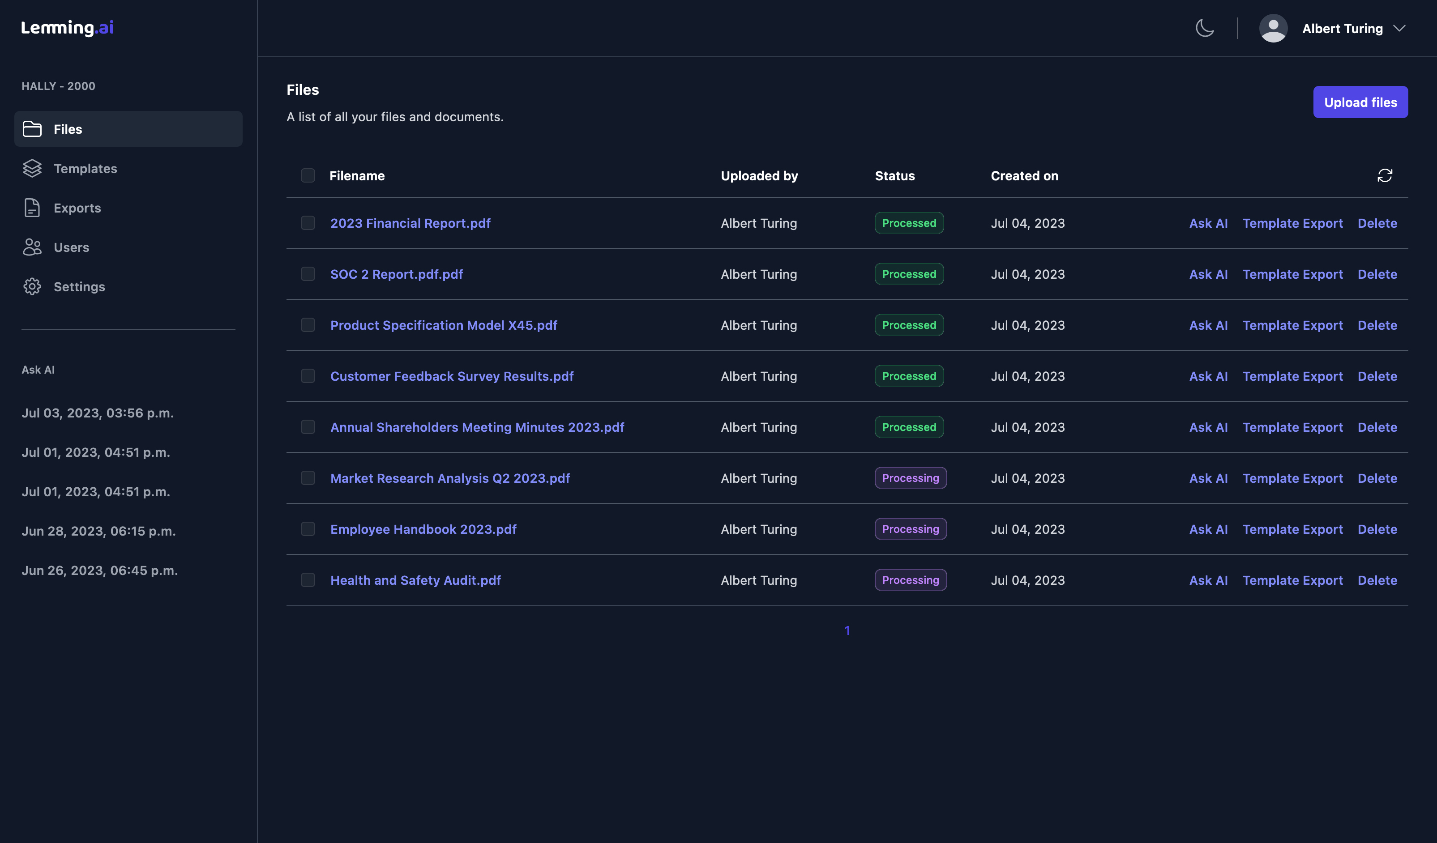Click the Templates layers icon
Screen dimensions: 1437x843
click(x=32, y=168)
